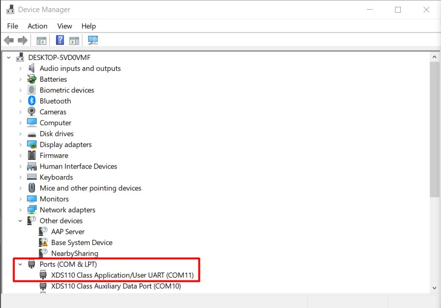
Task: Click the Computer category monitor icon
Action: pos(32,122)
